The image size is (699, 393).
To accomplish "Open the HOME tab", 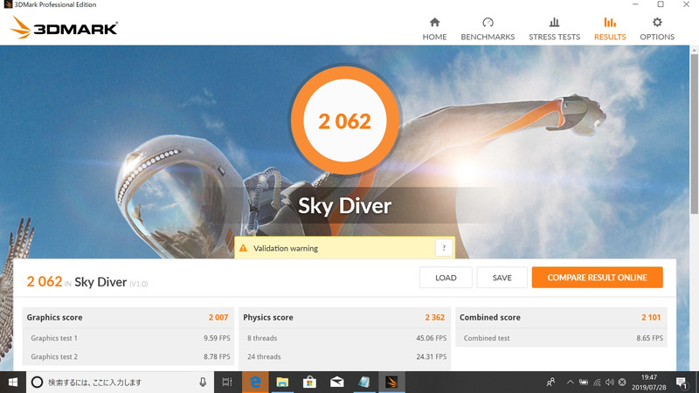I will 434,29.
